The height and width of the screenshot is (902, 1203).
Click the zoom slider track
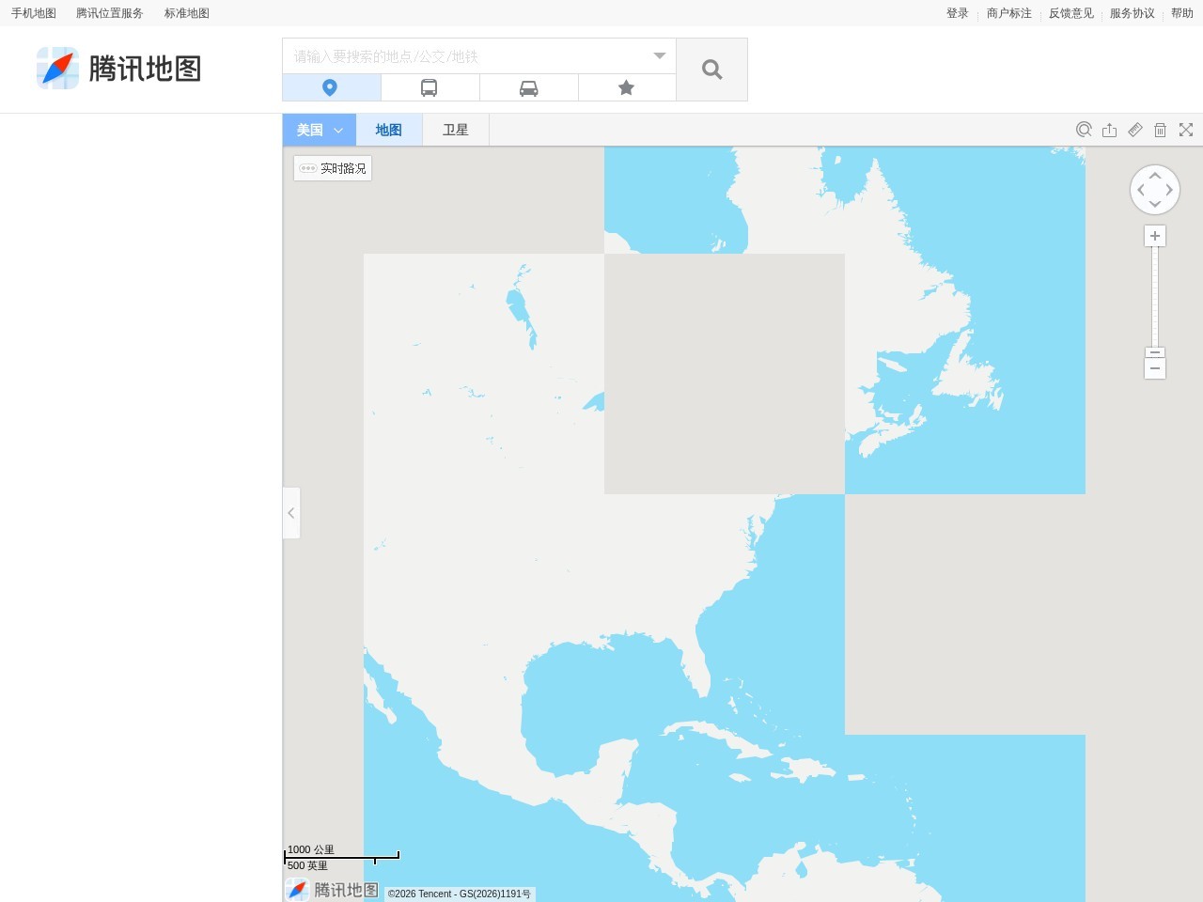point(1155,297)
